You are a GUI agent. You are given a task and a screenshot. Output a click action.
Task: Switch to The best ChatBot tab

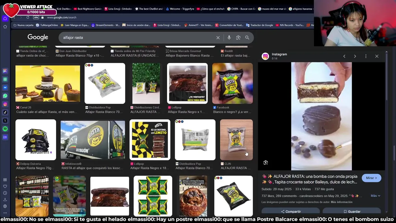click(149, 9)
